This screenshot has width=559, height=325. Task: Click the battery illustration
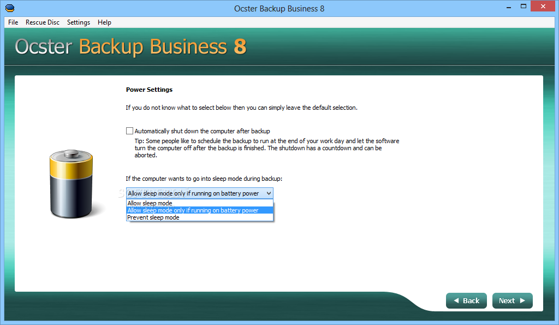point(72,184)
